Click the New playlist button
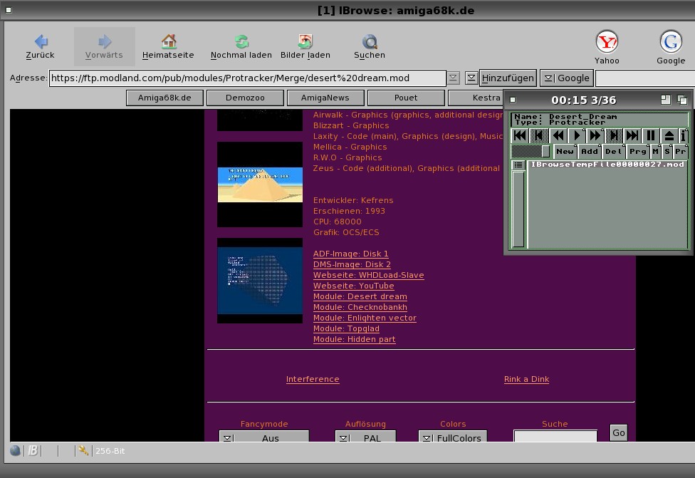Viewport: 695px width, 478px height. click(565, 151)
